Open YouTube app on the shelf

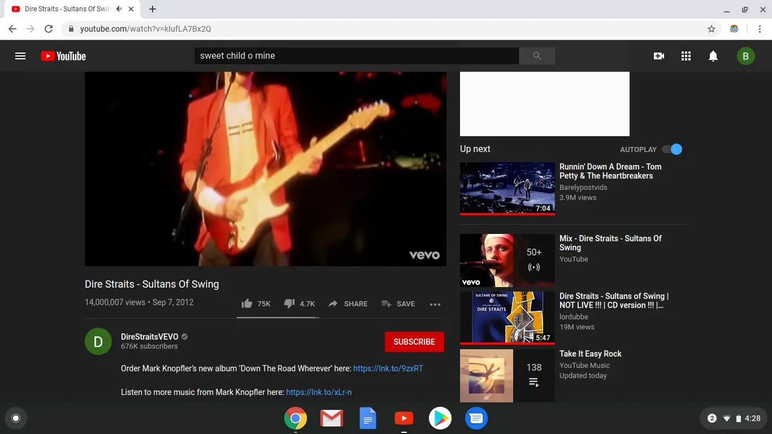pos(404,418)
